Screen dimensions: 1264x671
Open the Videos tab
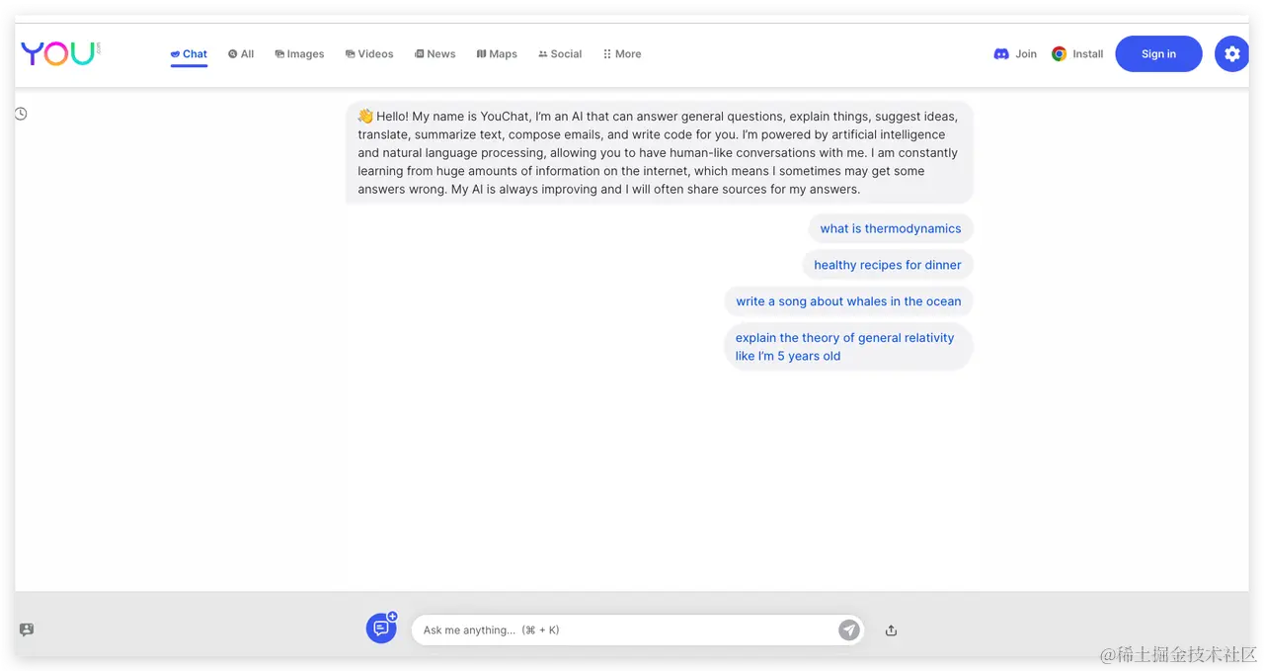pyautogui.click(x=369, y=54)
